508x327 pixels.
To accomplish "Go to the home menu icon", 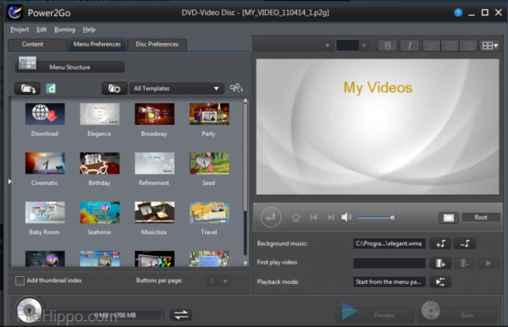I will [295, 217].
